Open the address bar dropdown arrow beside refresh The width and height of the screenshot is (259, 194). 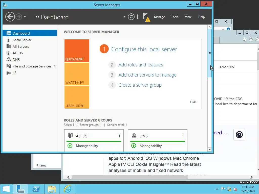124,17
